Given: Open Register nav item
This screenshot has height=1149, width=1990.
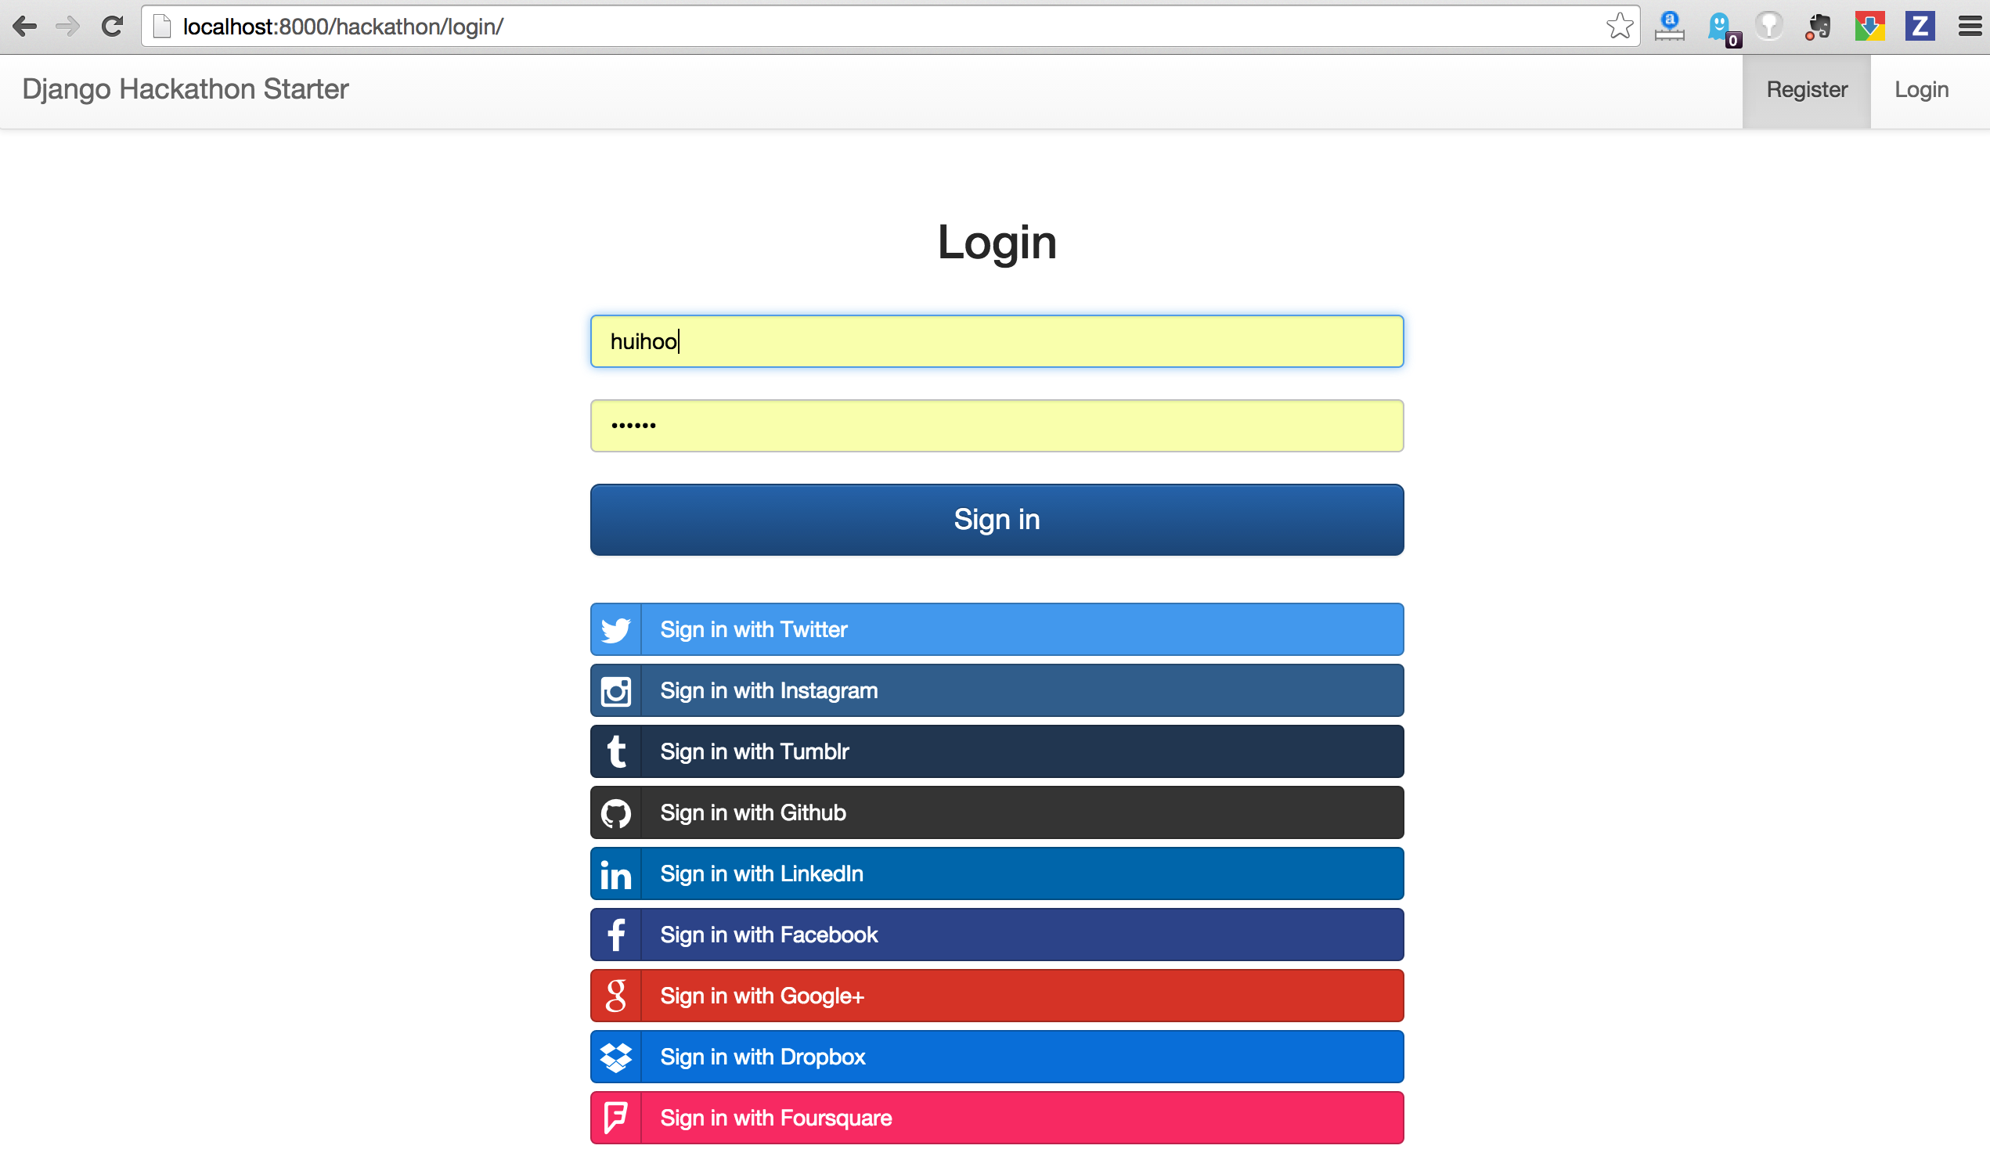Looking at the screenshot, I should (x=1805, y=90).
